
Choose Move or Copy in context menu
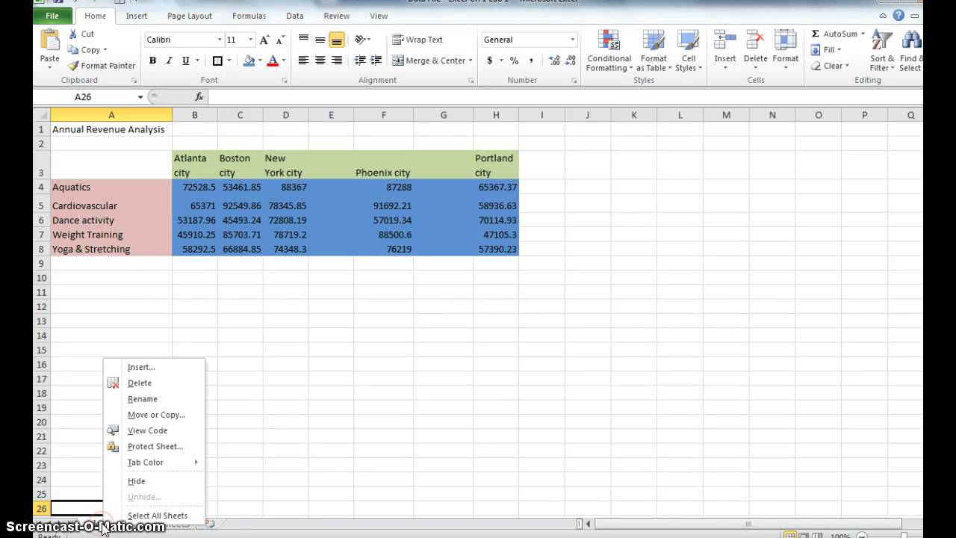click(x=154, y=415)
